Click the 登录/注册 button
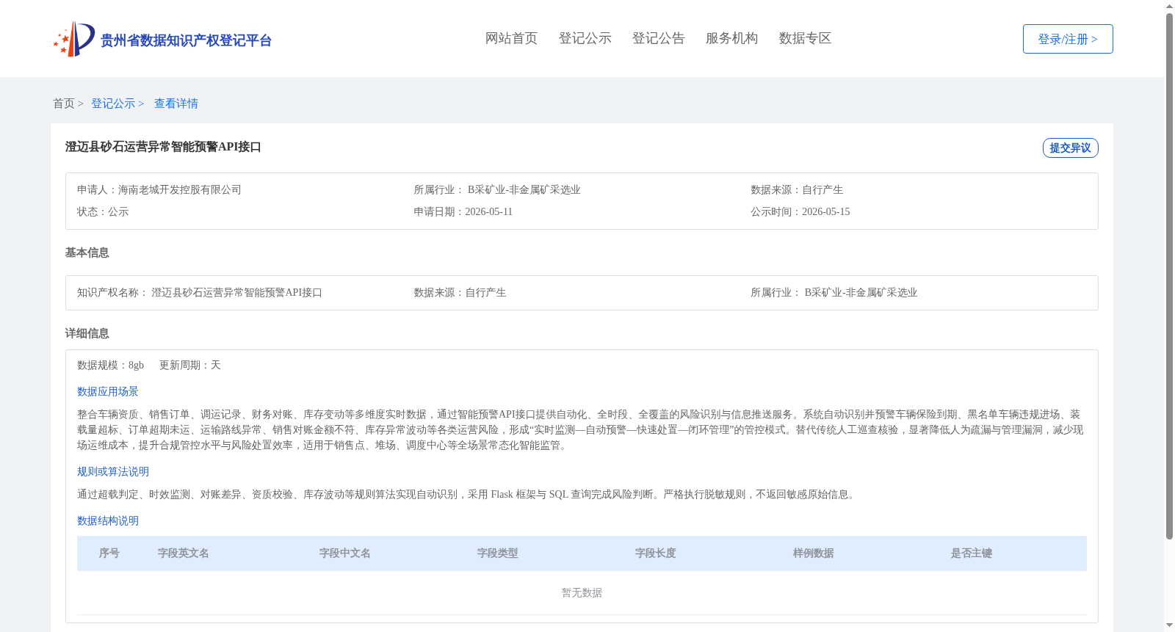 [1068, 39]
